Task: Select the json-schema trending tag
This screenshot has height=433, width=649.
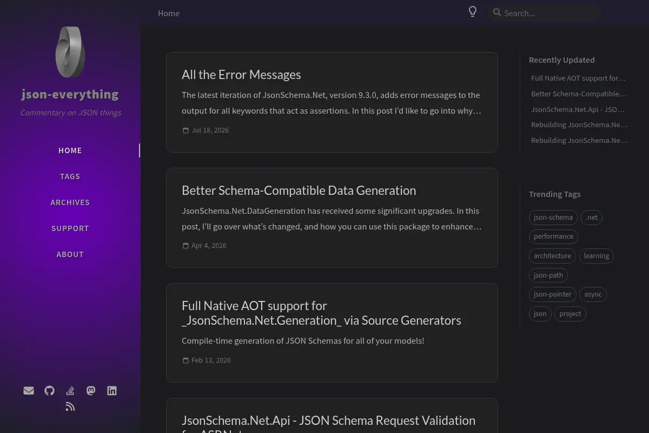Action: pos(553,218)
